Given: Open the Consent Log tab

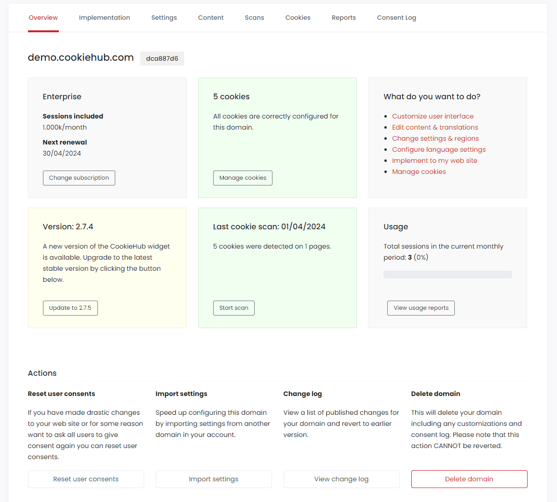Looking at the screenshot, I should (396, 18).
